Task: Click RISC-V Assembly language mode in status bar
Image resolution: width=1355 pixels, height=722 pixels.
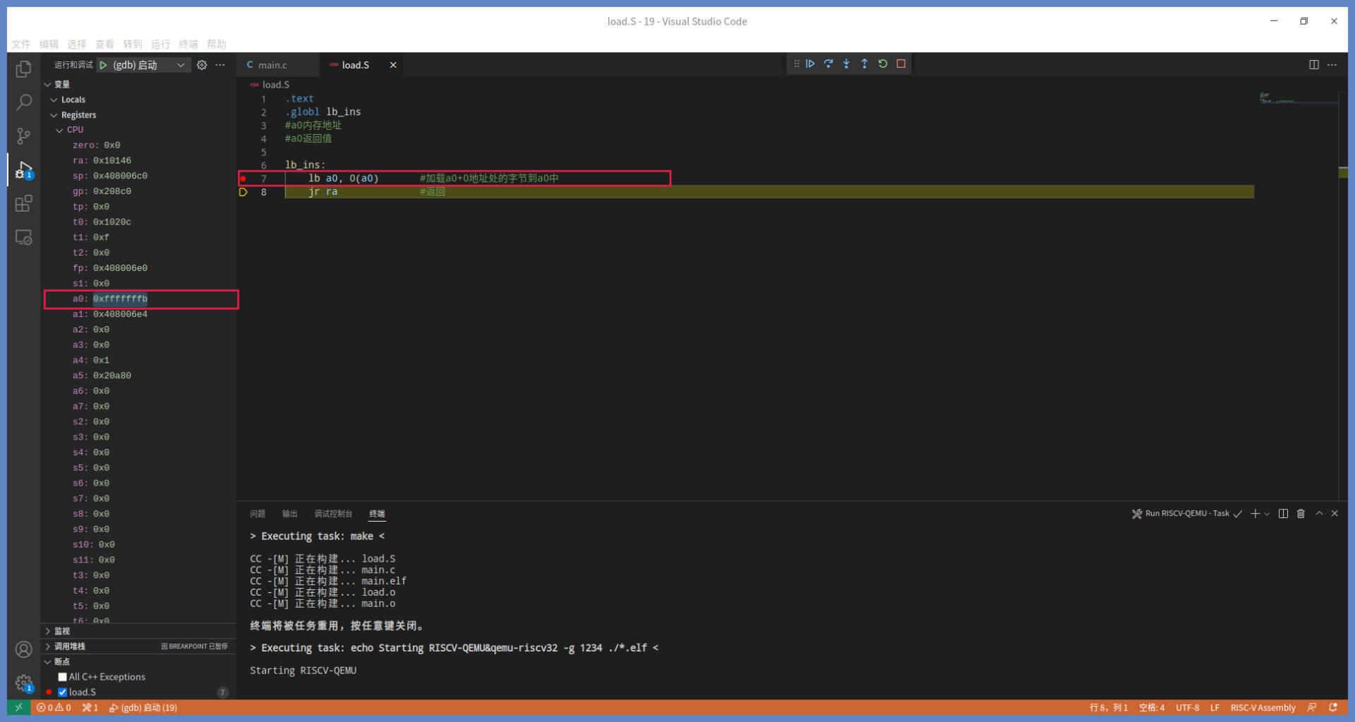Action: (1263, 707)
